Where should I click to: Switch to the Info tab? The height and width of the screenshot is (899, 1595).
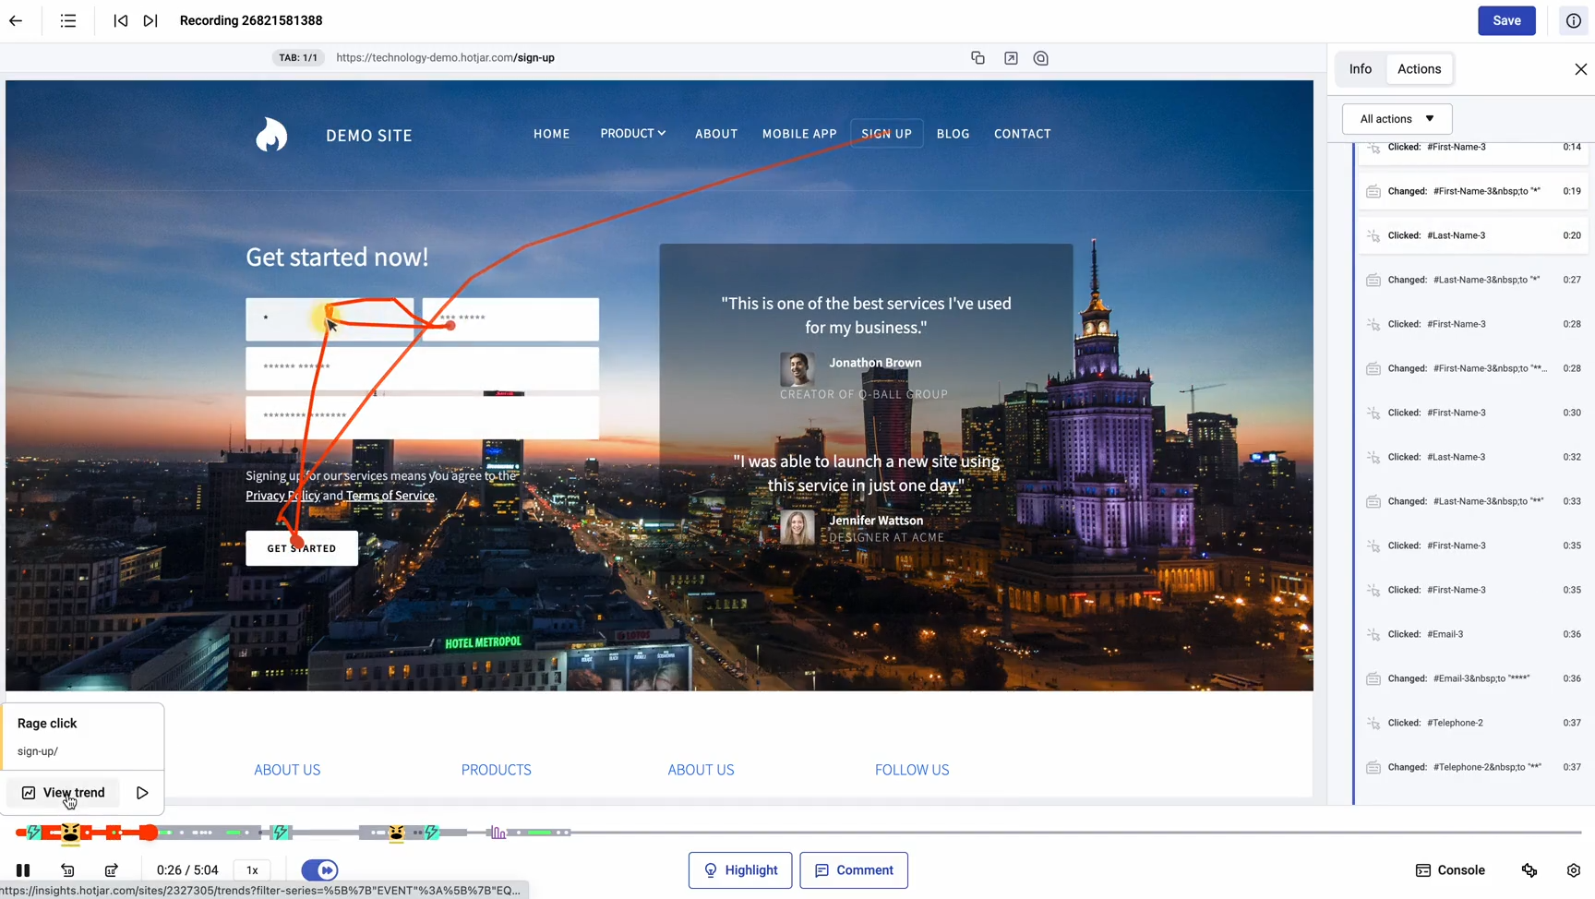point(1360,69)
